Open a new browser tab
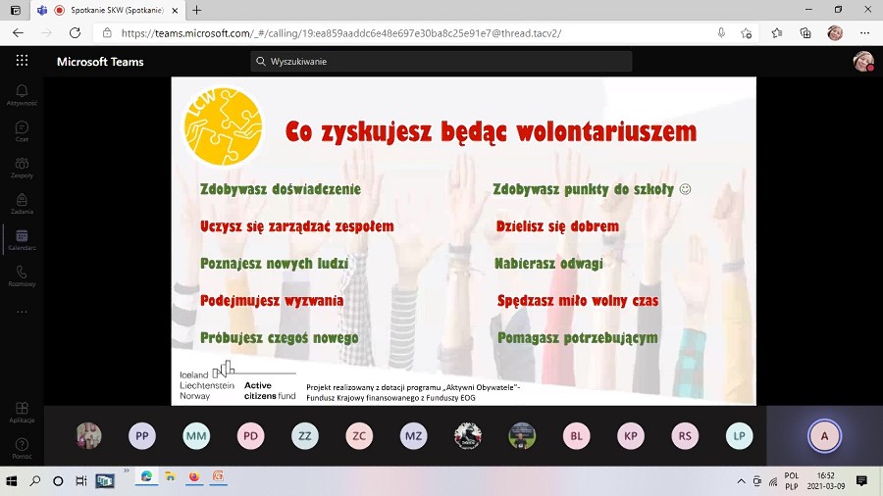The height and width of the screenshot is (496, 883). (196, 10)
